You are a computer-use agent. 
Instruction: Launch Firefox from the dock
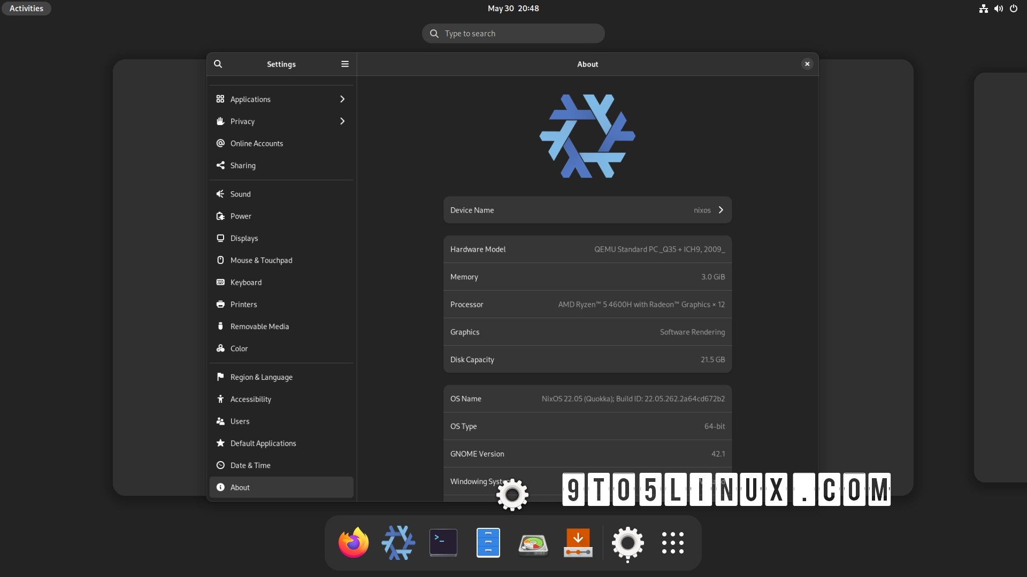click(x=352, y=542)
